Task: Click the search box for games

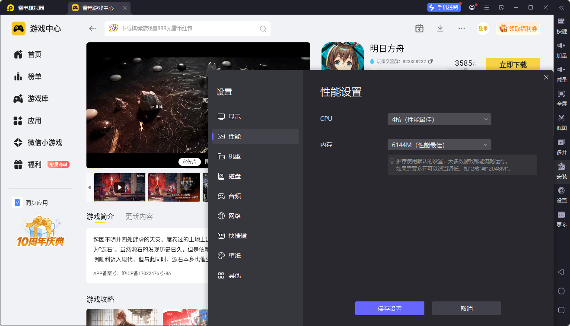Action: [x=188, y=28]
